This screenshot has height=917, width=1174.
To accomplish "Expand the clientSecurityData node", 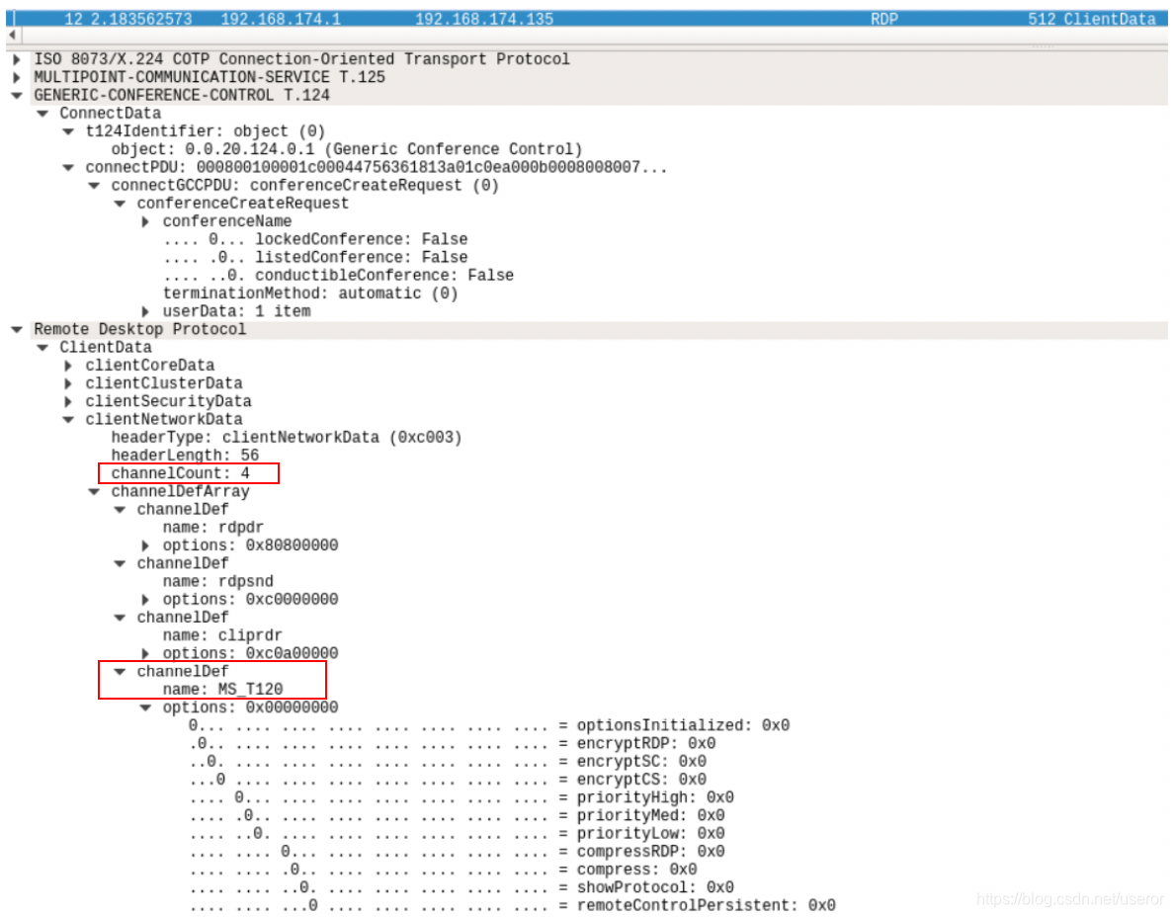I will click(68, 401).
